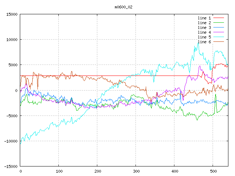Click the red line 1 legend sample
This screenshot has width=235, height=176.
pyautogui.click(x=218, y=18)
